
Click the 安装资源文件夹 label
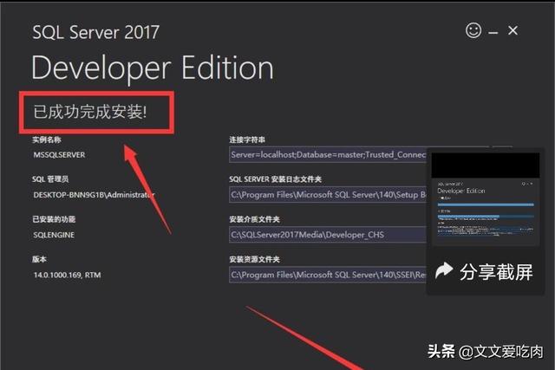[254, 259]
